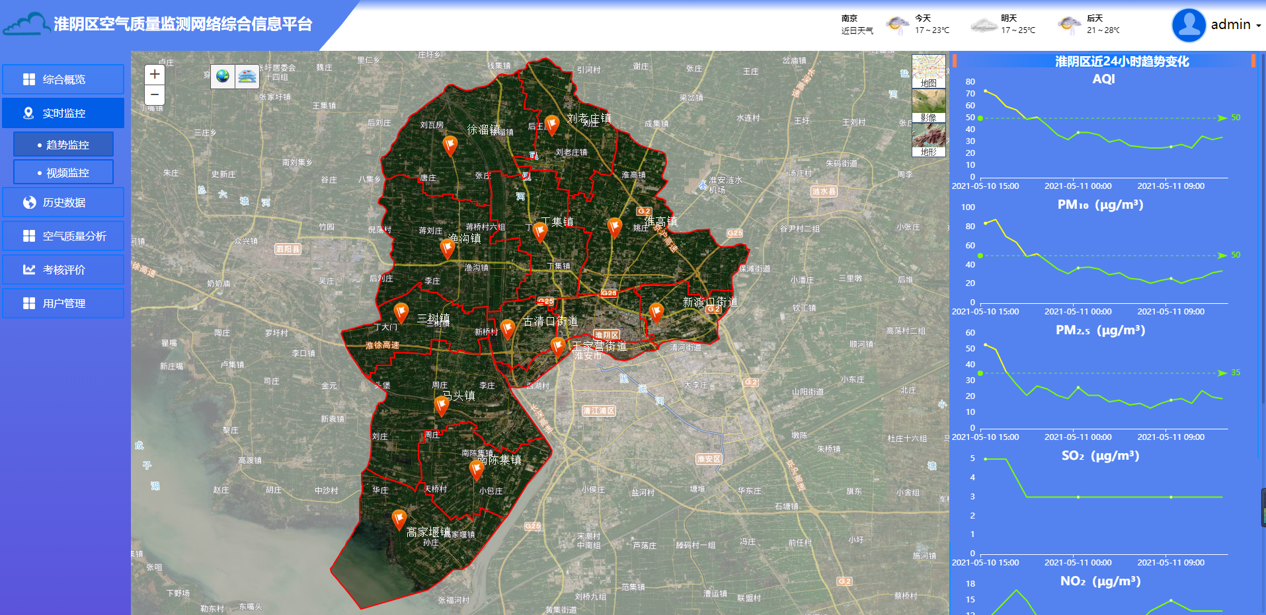Switch basemap to 地图 street view
Image resolution: width=1266 pixels, height=615 pixels.
click(928, 71)
